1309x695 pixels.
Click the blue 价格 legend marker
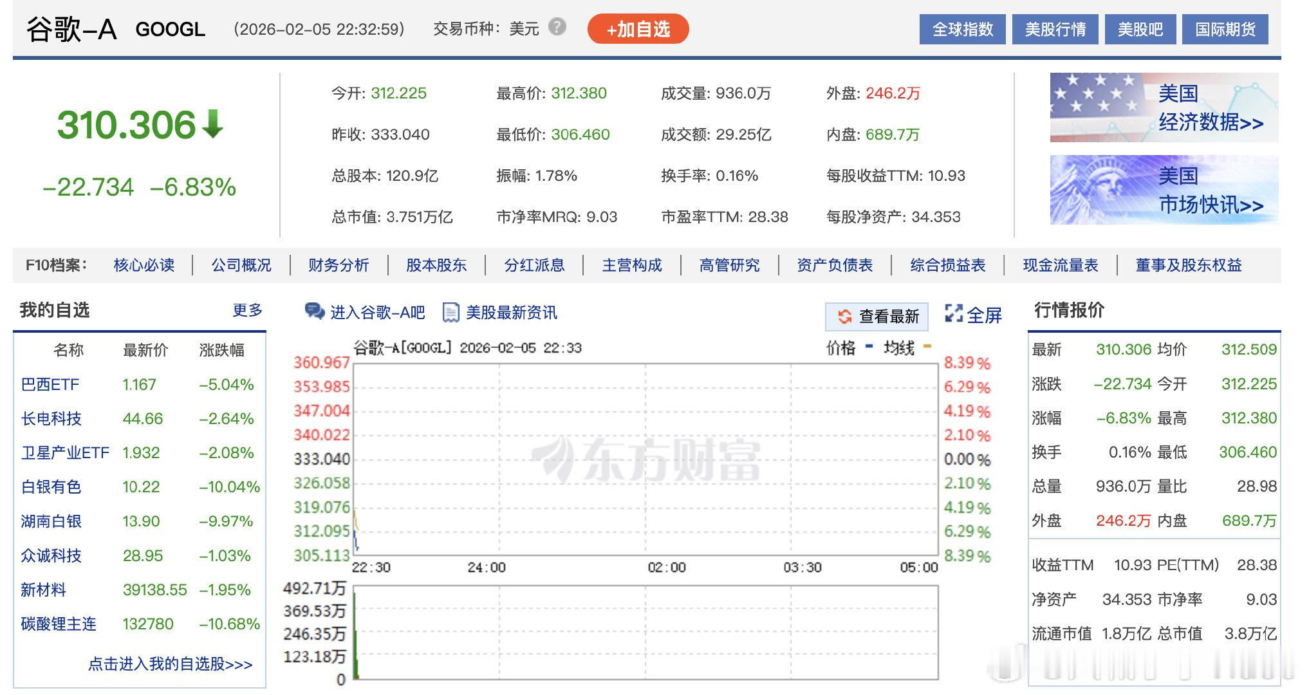click(869, 347)
